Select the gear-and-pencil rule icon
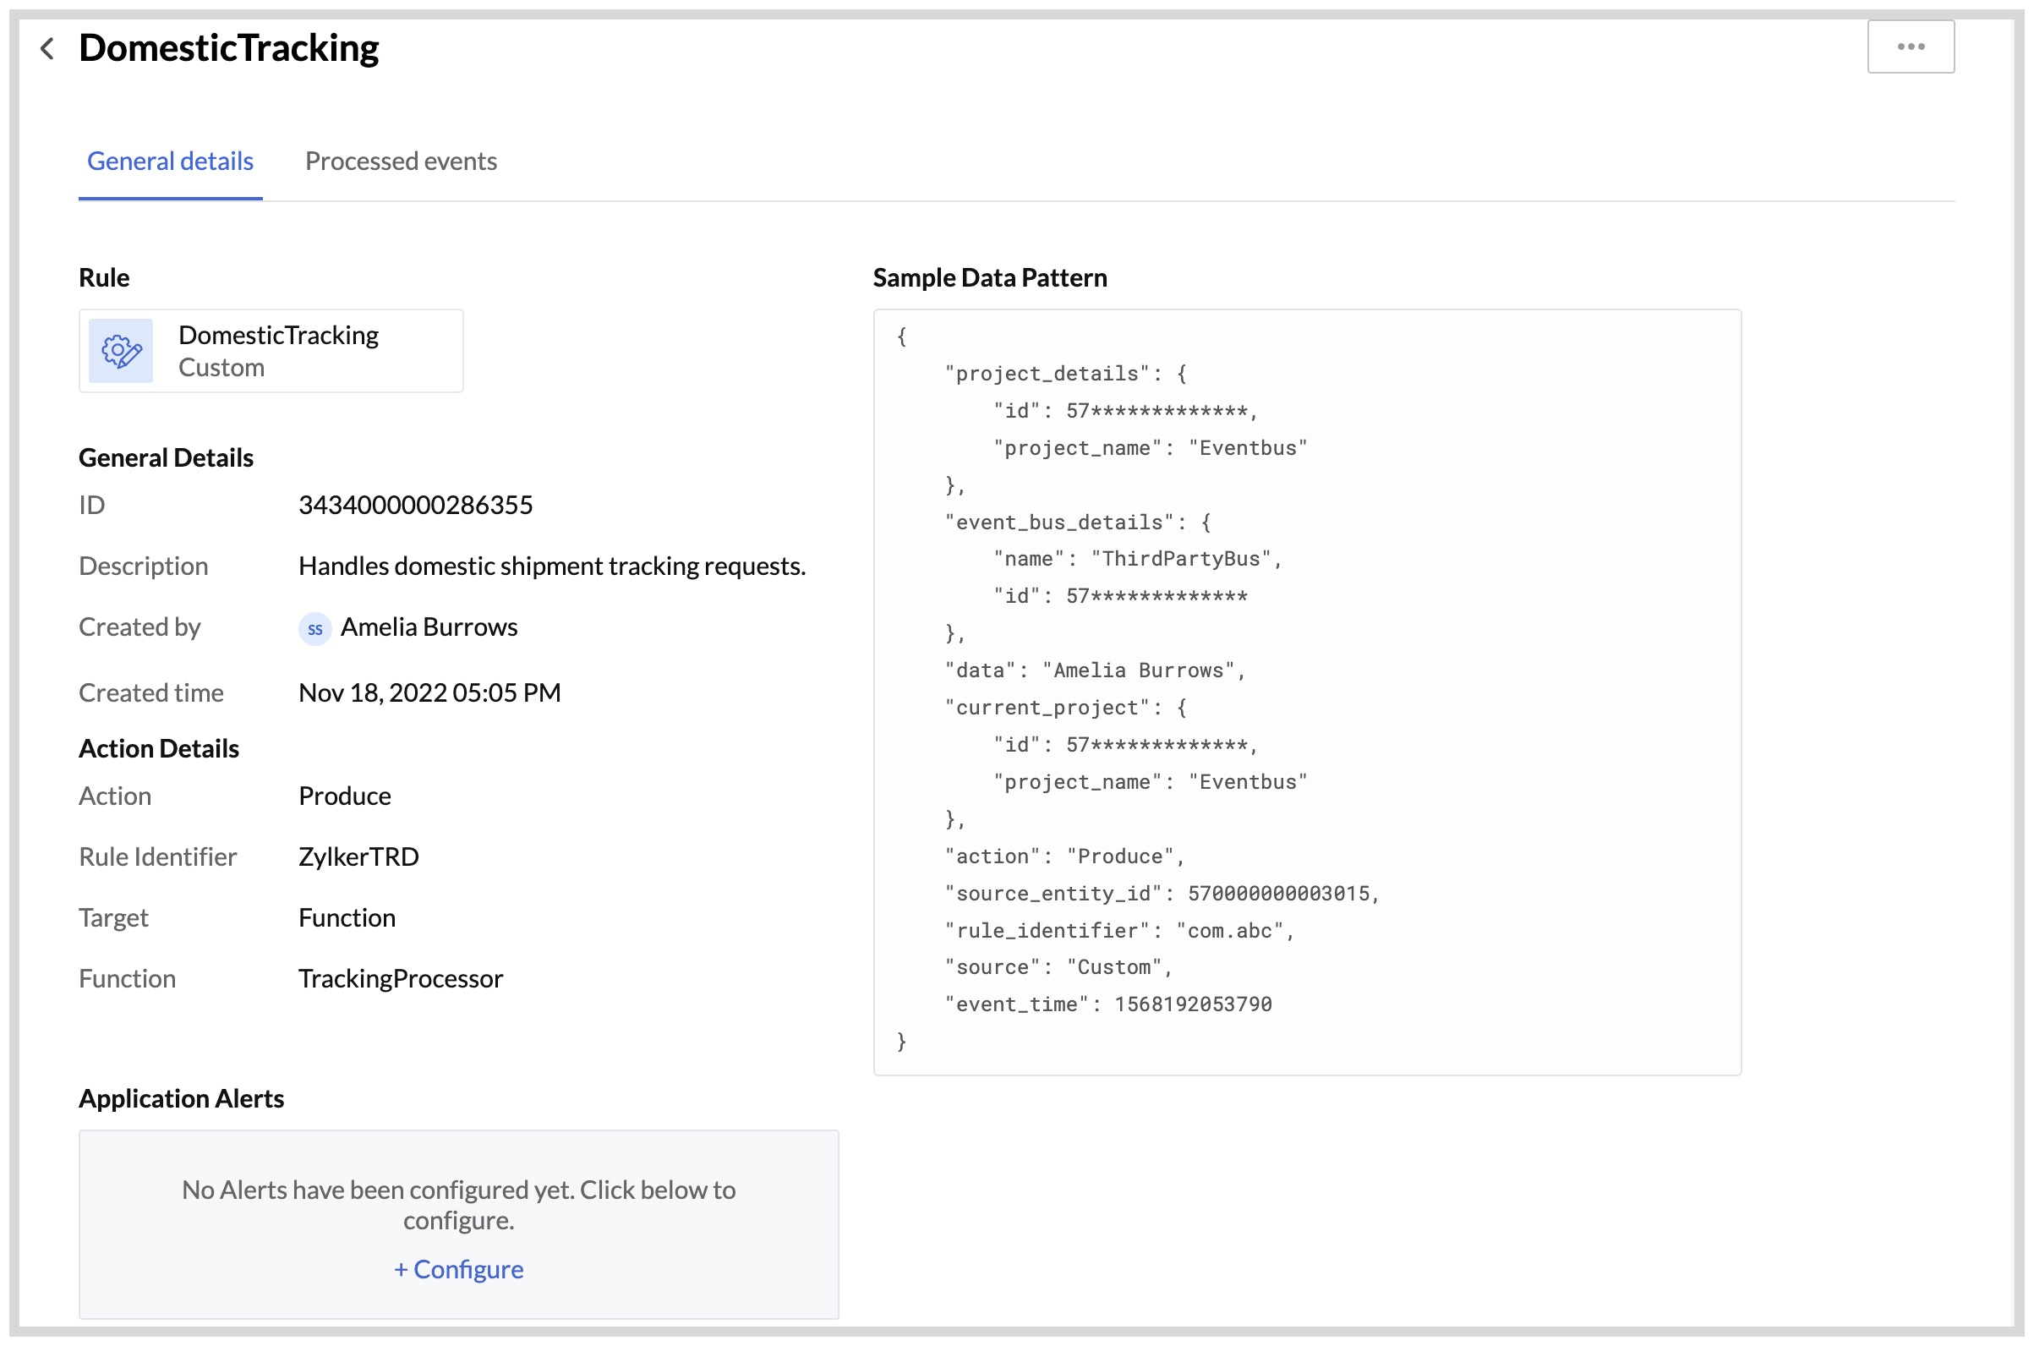Image resolution: width=2034 pixels, height=1346 pixels. 120,350
